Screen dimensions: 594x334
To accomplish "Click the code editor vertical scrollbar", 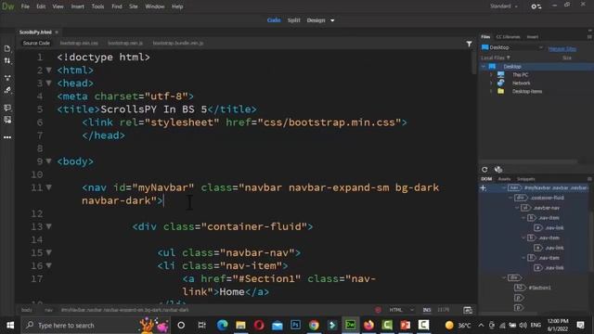I will coord(474,62).
